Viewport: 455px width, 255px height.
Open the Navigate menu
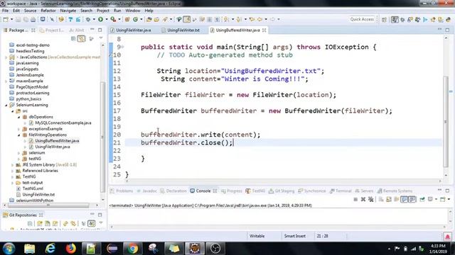(x=68, y=11)
